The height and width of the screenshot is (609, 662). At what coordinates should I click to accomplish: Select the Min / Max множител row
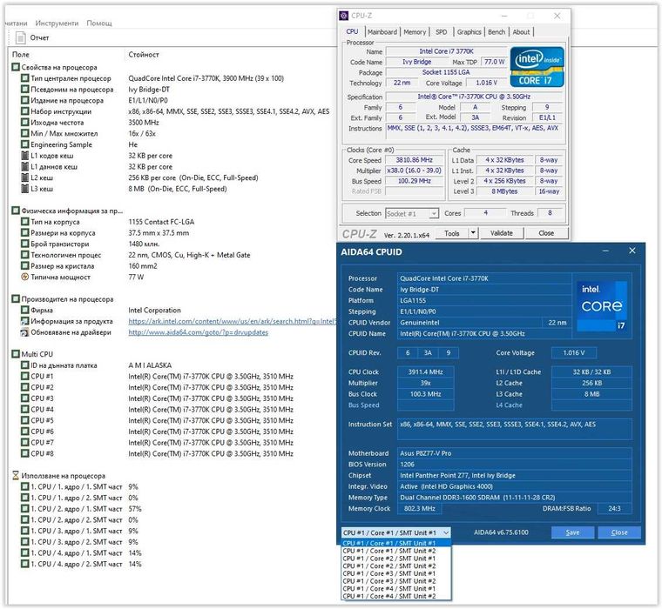(89, 134)
